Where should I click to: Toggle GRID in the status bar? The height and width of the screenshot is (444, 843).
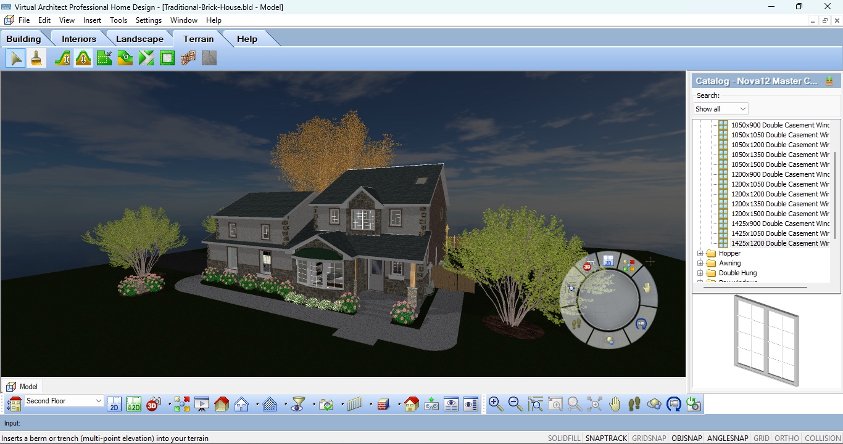coord(762,438)
